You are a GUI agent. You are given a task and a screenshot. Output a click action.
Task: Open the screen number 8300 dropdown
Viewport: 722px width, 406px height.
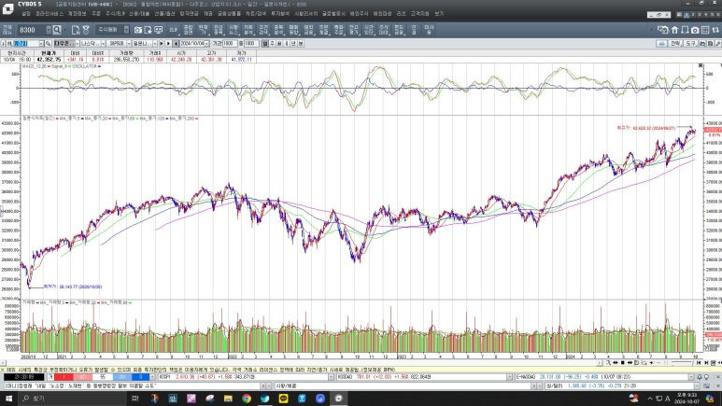[x=49, y=30]
